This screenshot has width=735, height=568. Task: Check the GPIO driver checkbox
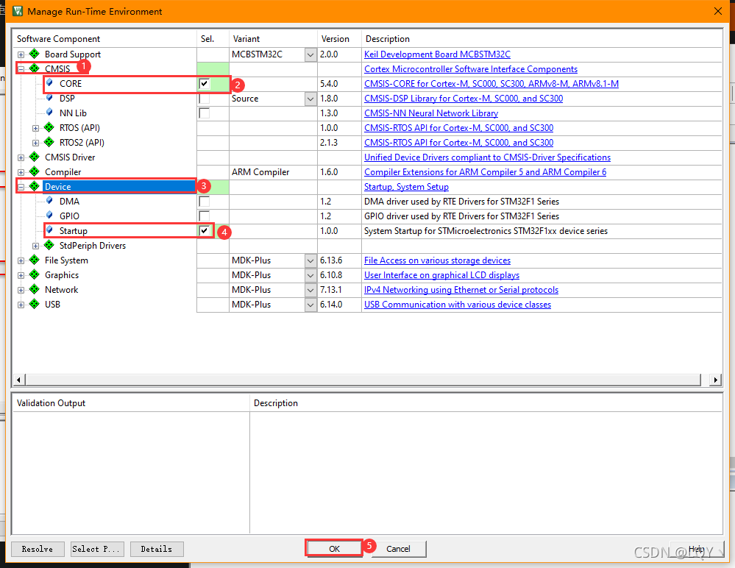(205, 216)
